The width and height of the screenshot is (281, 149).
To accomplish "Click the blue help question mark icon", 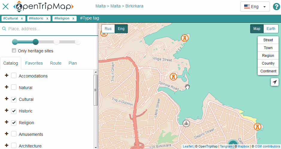I will pyautogui.click(x=276, y=7).
